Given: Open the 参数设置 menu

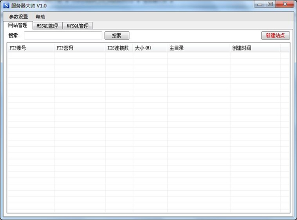Looking at the screenshot, I should 18,17.
